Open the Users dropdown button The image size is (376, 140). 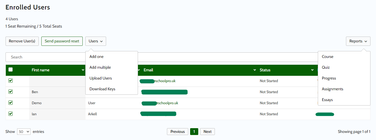coord(96,41)
